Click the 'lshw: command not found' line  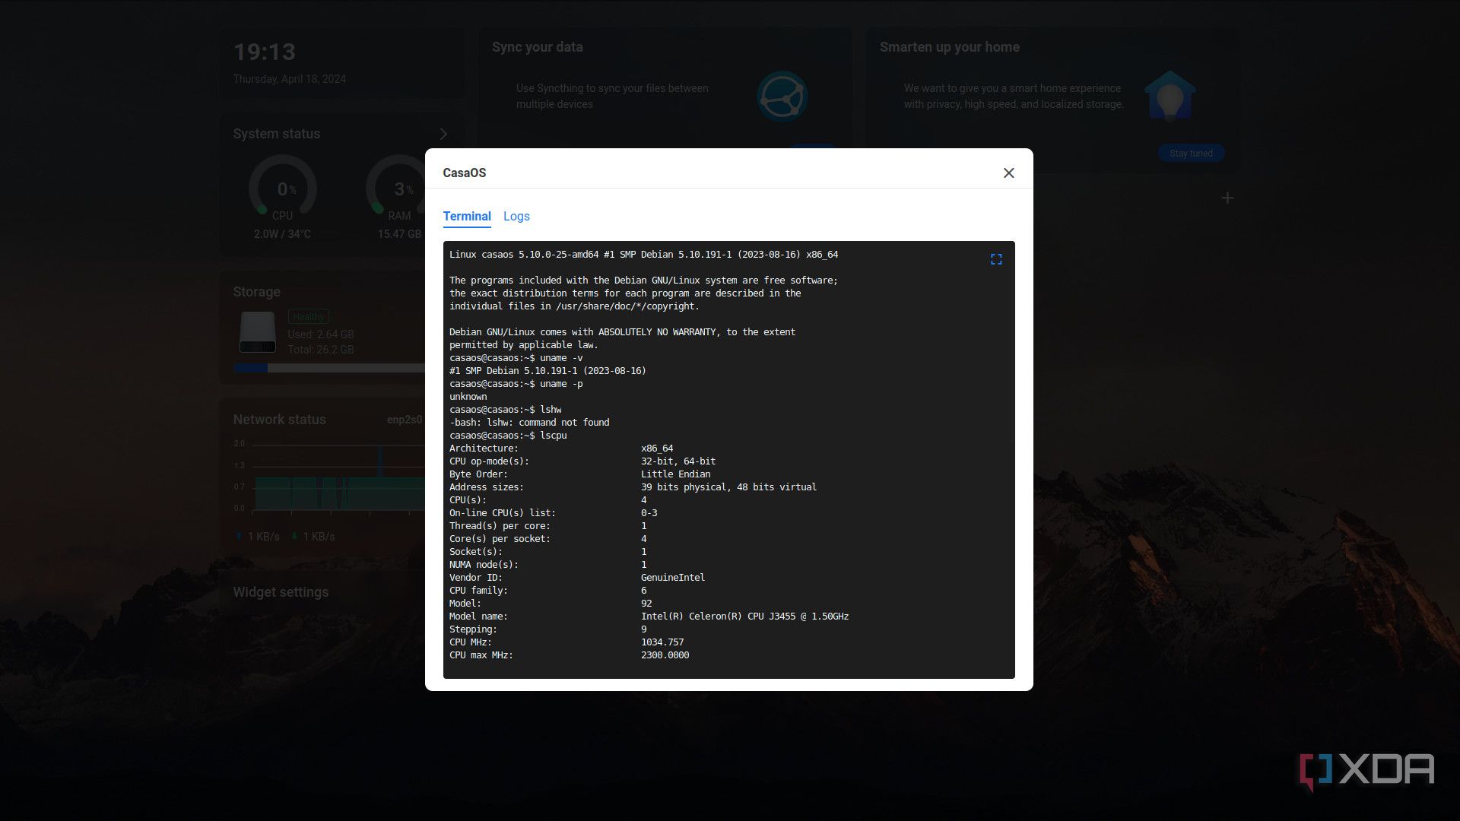(x=529, y=423)
